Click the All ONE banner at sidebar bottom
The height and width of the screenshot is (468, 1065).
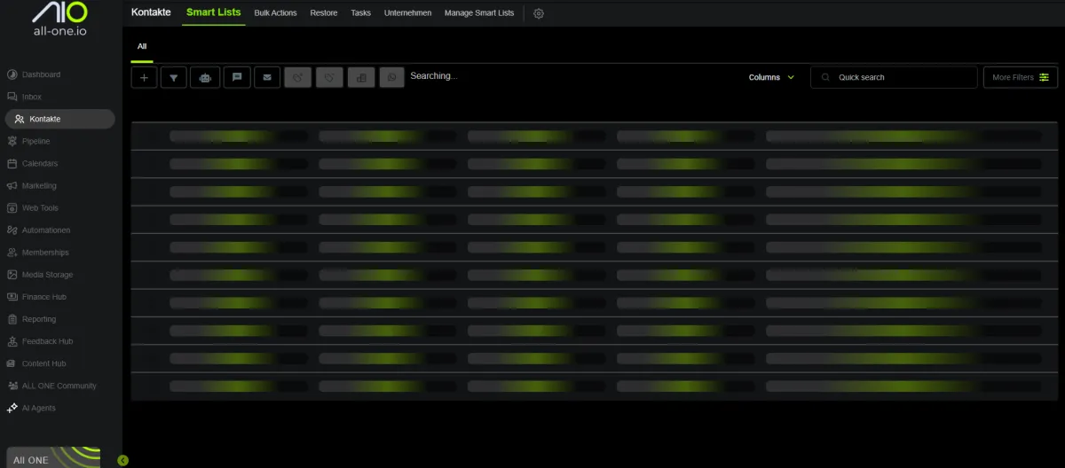point(53,457)
